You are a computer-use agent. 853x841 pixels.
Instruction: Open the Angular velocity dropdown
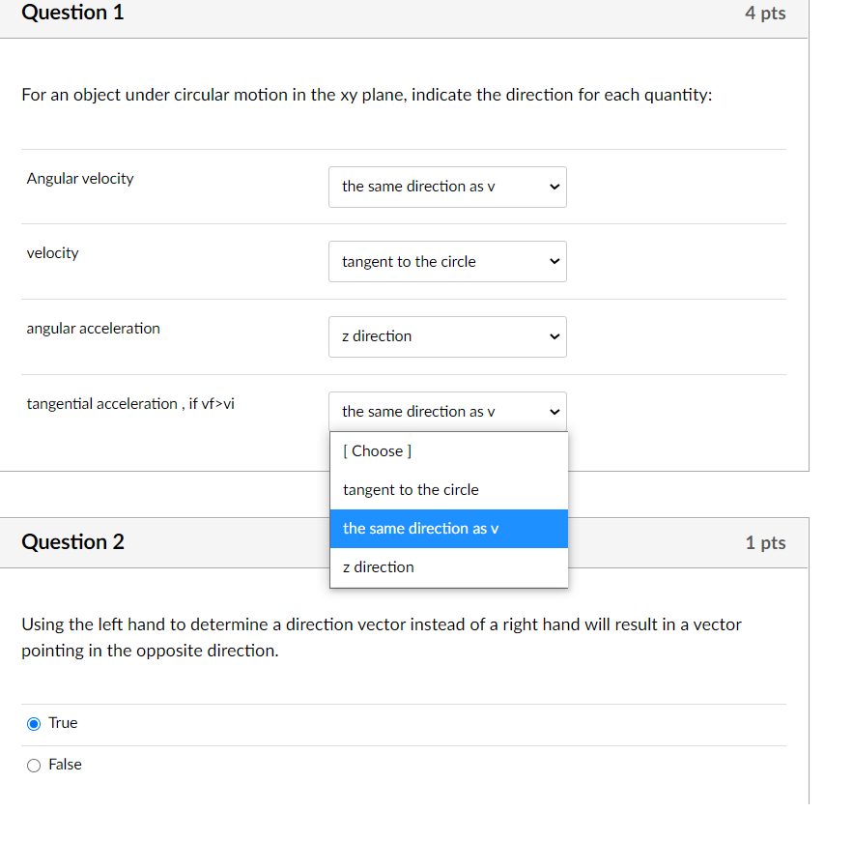(447, 187)
